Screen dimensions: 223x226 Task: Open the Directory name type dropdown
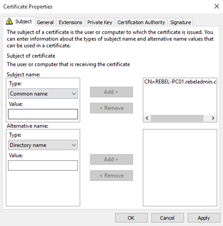tap(43, 145)
